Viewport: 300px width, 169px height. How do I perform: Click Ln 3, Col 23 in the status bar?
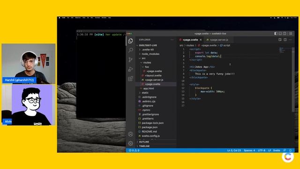234,150
